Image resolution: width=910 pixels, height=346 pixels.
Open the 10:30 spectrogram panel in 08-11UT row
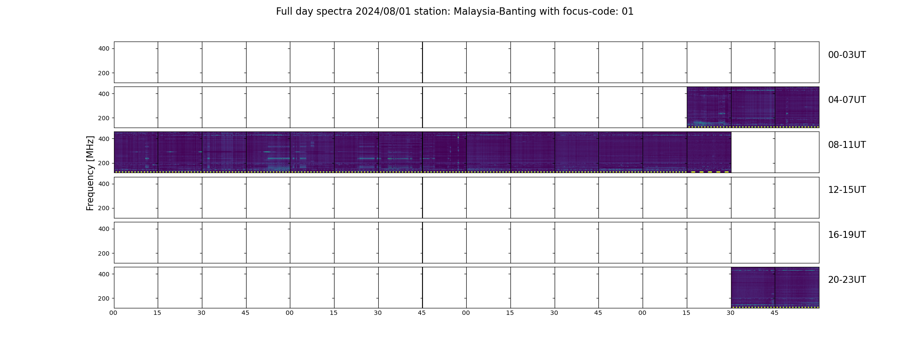[x=577, y=152]
